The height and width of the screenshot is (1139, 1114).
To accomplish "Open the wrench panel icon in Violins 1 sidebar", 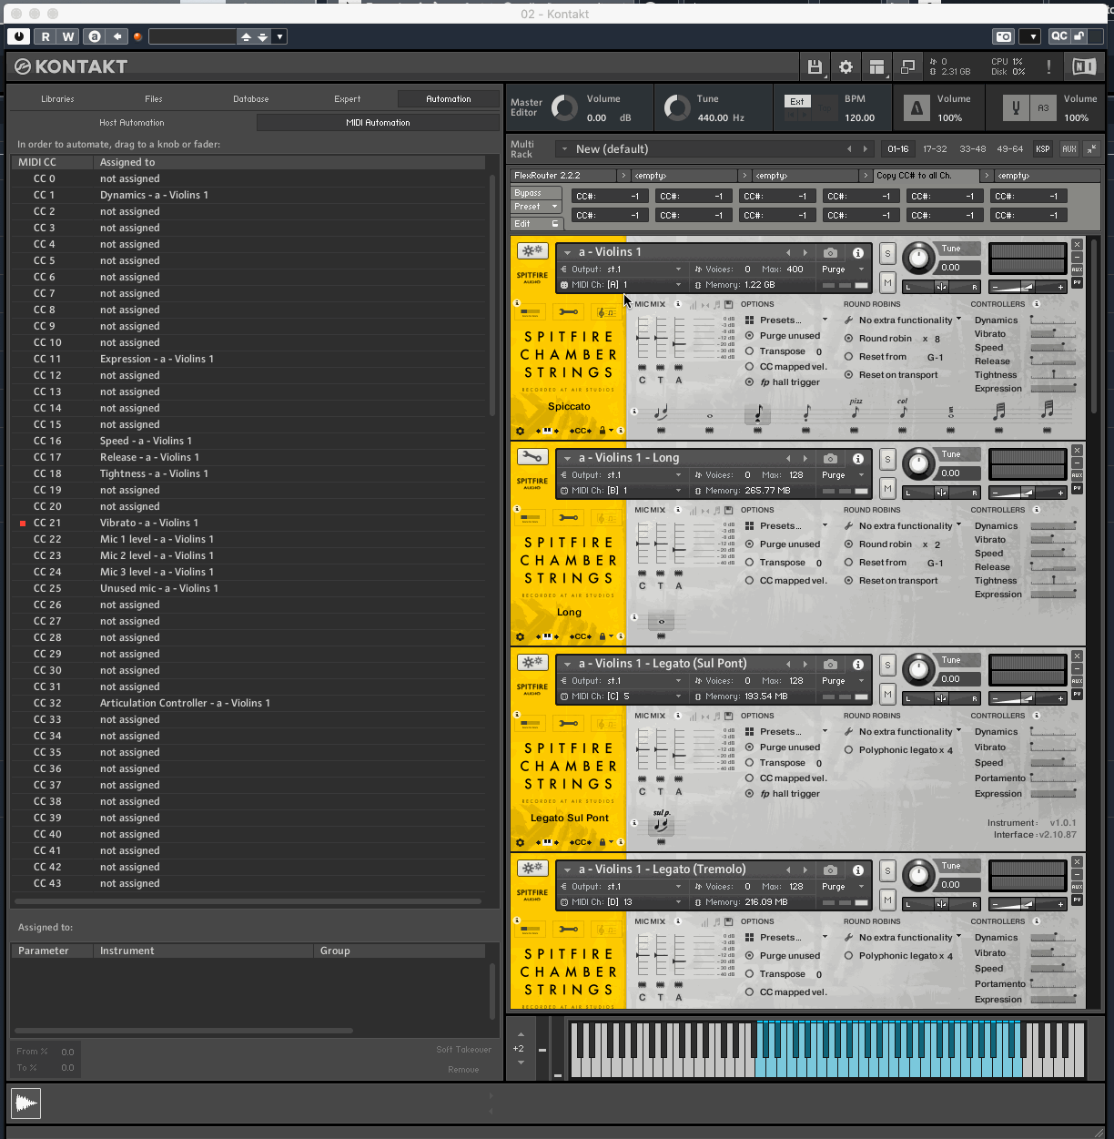I will click(569, 312).
